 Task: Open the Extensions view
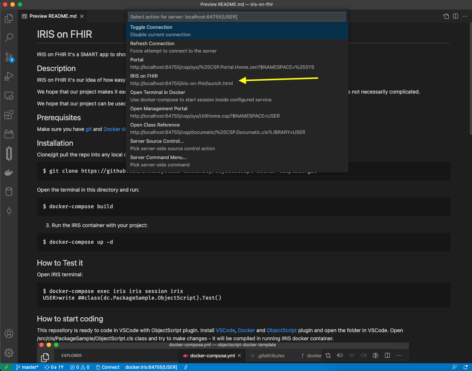click(9, 115)
